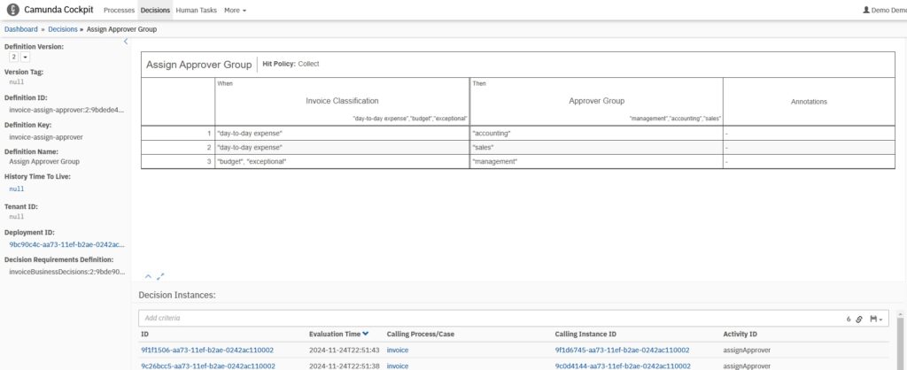Viewport: 907px width, 370px height.
Task: Open calling instance 9c0d4144
Action: (623, 366)
